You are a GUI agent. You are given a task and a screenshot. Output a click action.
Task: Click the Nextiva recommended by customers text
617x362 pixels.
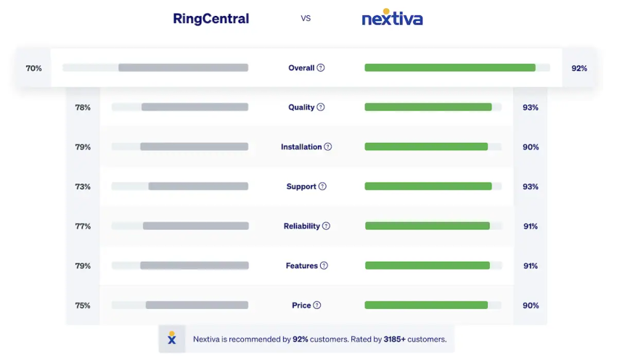[x=320, y=340]
